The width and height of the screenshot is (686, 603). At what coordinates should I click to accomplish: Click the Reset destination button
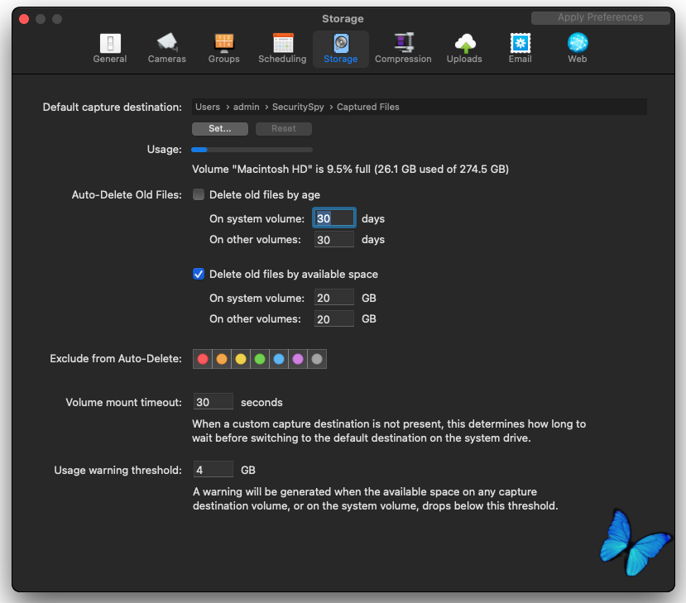click(x=284, y=128)
